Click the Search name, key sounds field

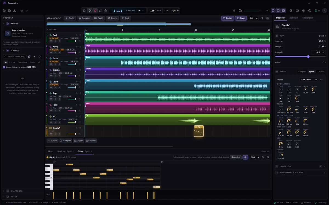click(x=15, y=57)
